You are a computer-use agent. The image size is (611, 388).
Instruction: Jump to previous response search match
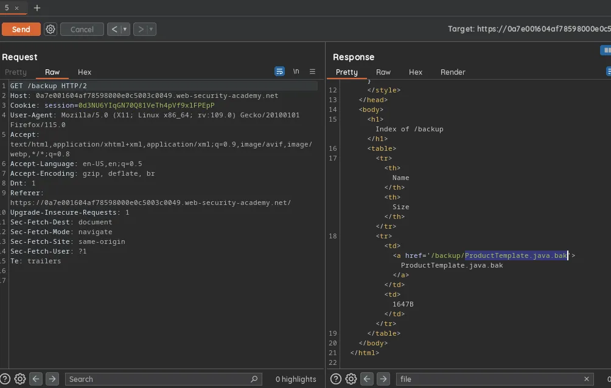tap(367, 379)
